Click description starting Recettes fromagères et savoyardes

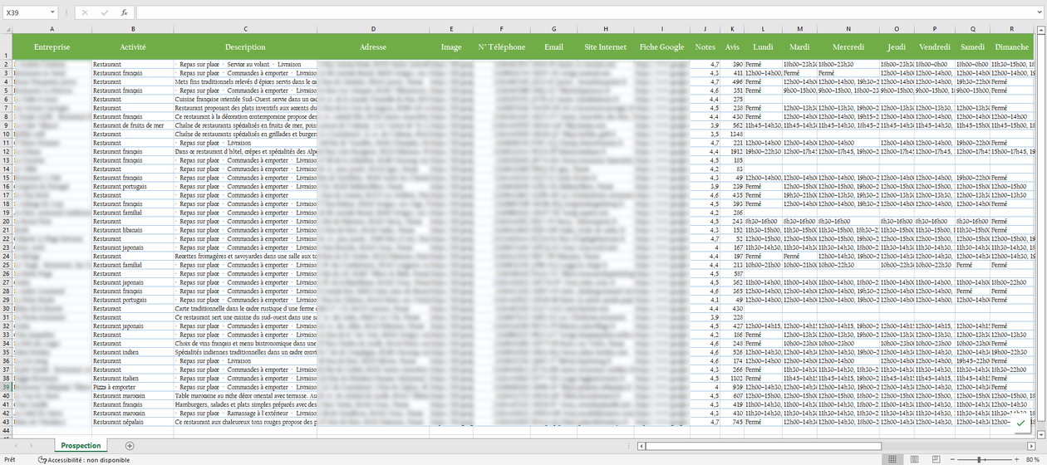point(245,256)
